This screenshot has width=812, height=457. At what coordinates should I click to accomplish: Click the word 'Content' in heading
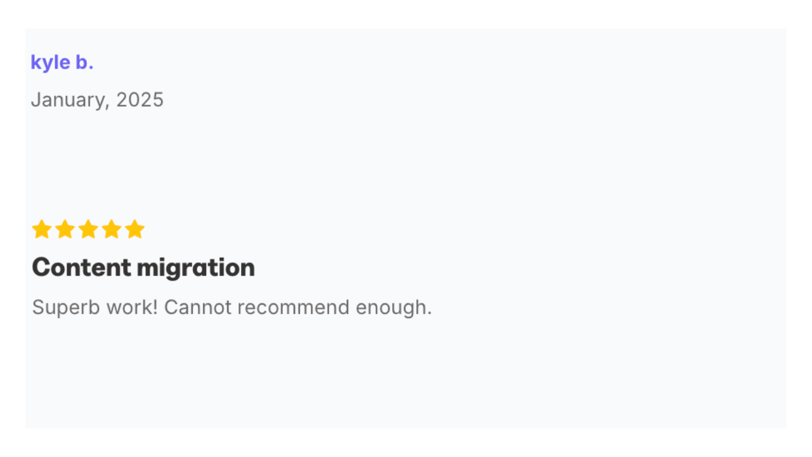pos(81,267)
